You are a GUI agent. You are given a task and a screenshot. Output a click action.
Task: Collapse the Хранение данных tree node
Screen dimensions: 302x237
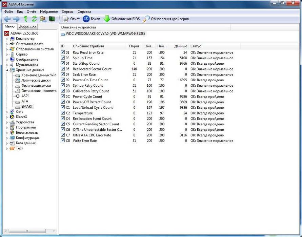pyautogui.click(x=7, y=70)
